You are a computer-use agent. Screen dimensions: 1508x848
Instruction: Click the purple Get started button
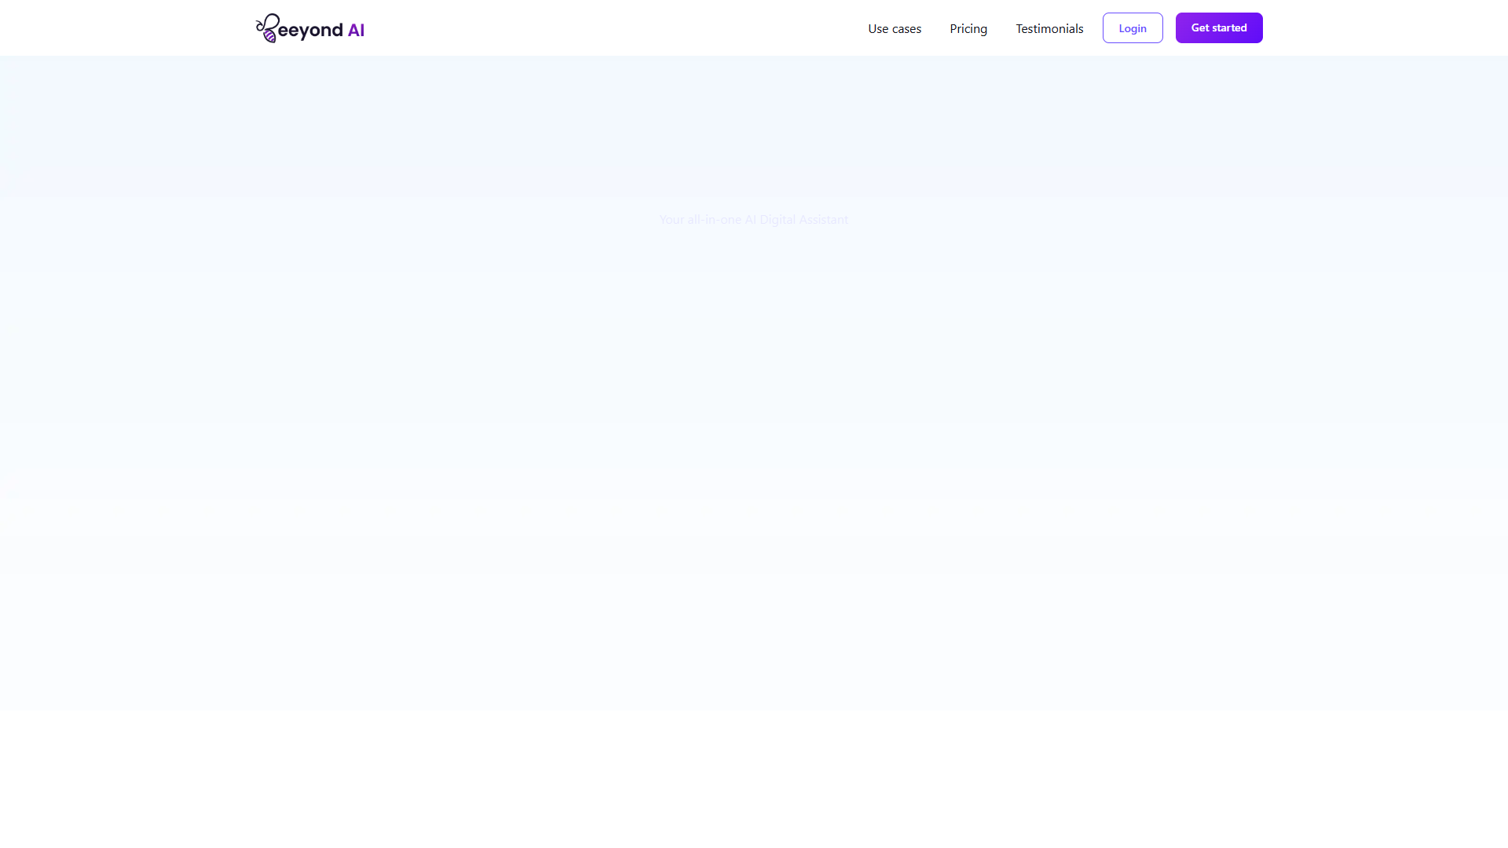click(1219, 28)
